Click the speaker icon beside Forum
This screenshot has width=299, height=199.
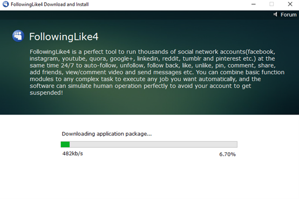(275, 15)
